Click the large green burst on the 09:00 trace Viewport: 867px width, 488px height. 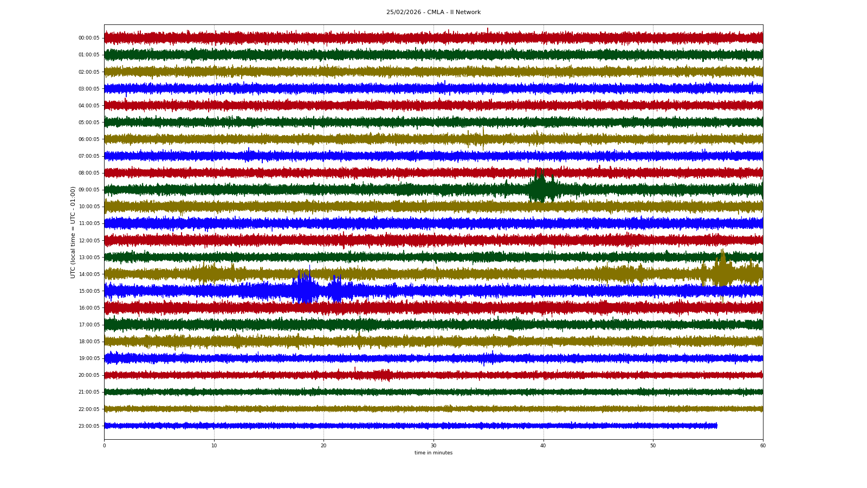[539, 189]
